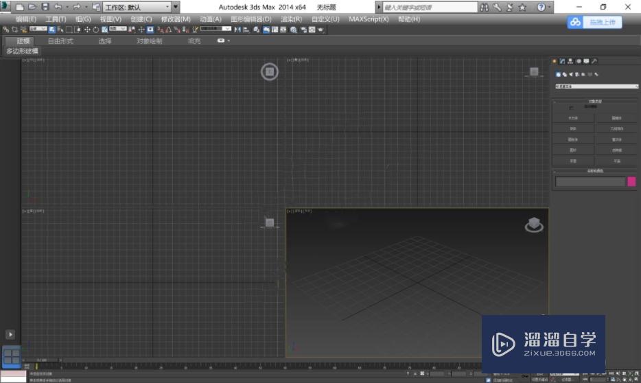641x383 pixels.
Task: Toggle Angle Snap
Action: pos(168,30)
